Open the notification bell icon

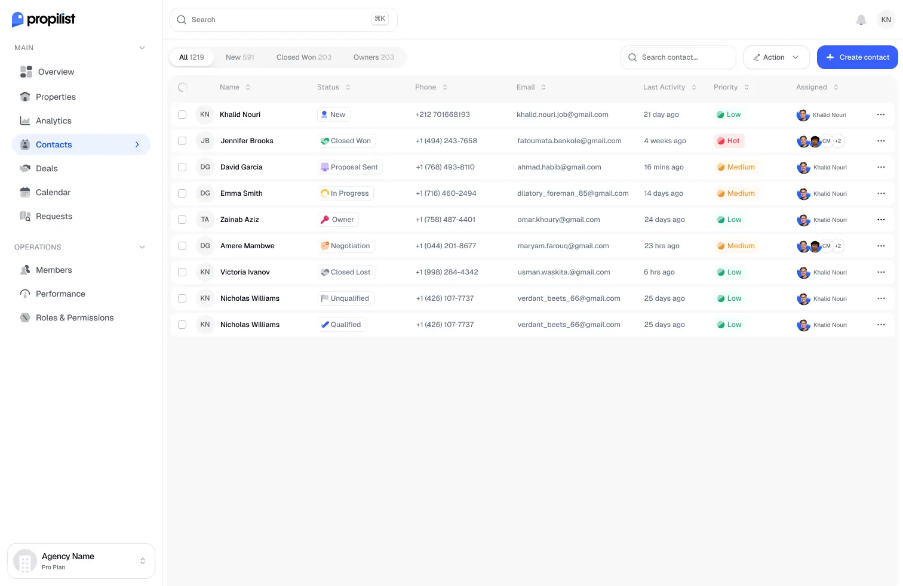(861, 20)
